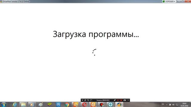Launch Internet Explorer from the taskbar
The width and height of the screenshot is (191, 107).
point(15,104)
